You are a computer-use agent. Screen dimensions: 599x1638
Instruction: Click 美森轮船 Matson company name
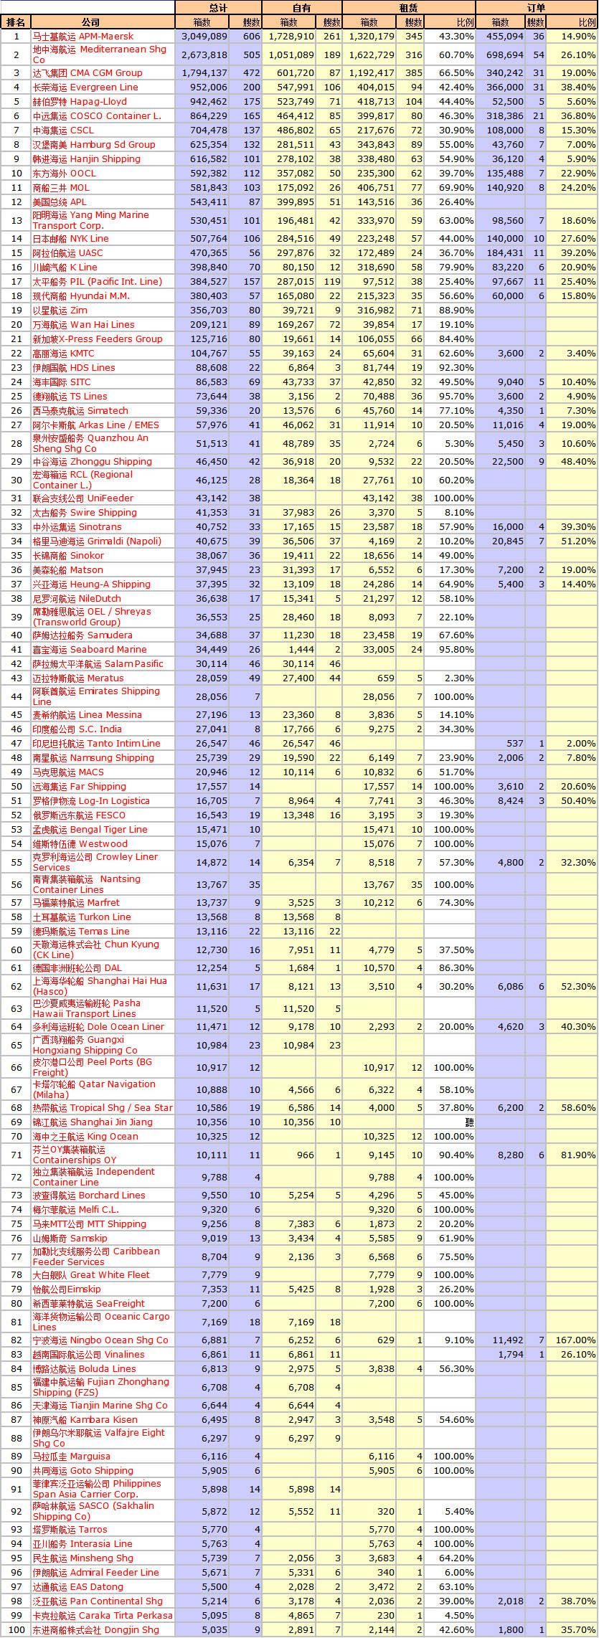pyautogui.click(x=68, y=569)
